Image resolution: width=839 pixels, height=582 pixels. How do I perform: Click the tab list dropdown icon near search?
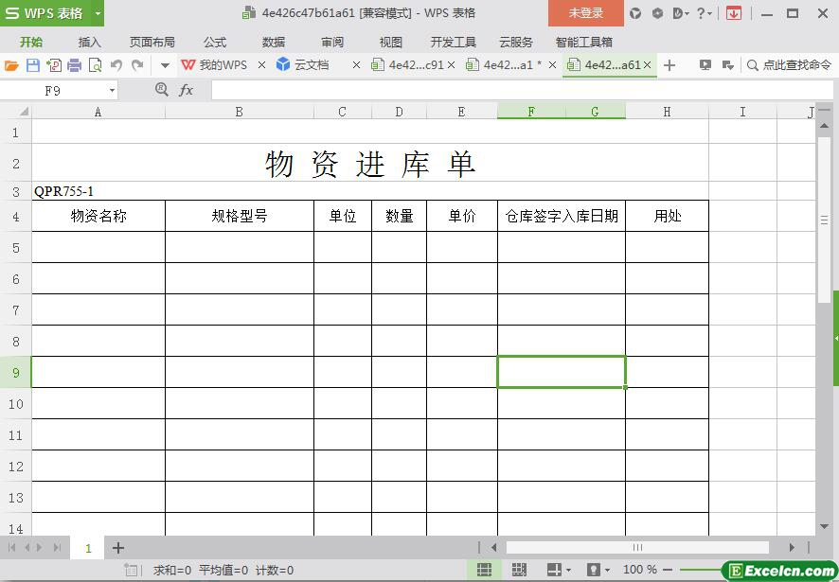727,65
